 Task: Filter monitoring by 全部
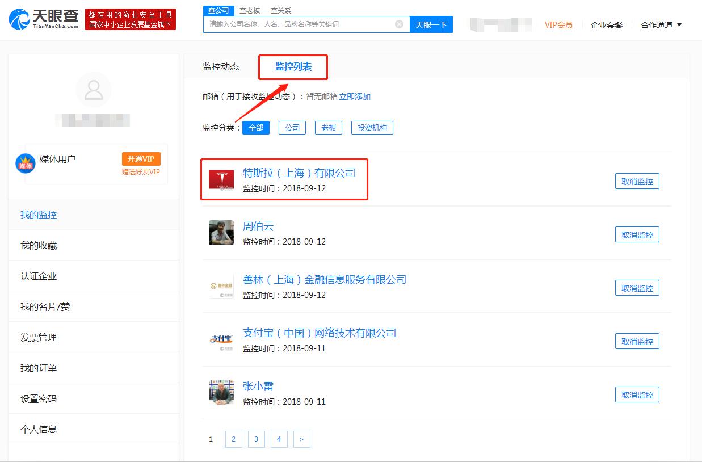256,128
